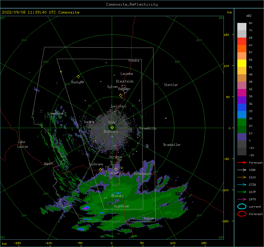Viewport: 264px width, 247px height.
Task: Click the Olds city label
Action: [112, 122]
